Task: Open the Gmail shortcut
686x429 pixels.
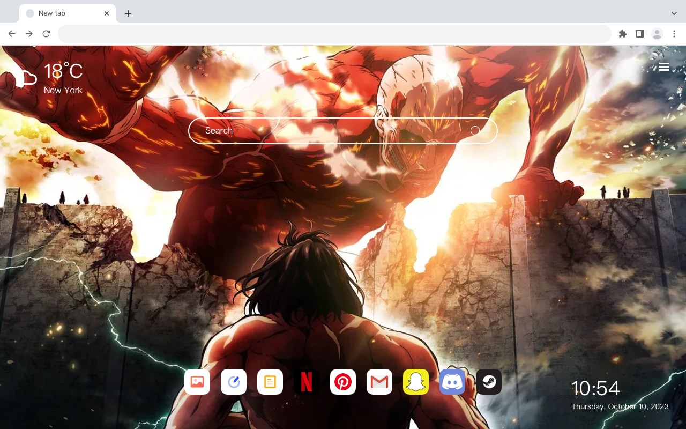Action: (x=379, y=382)
